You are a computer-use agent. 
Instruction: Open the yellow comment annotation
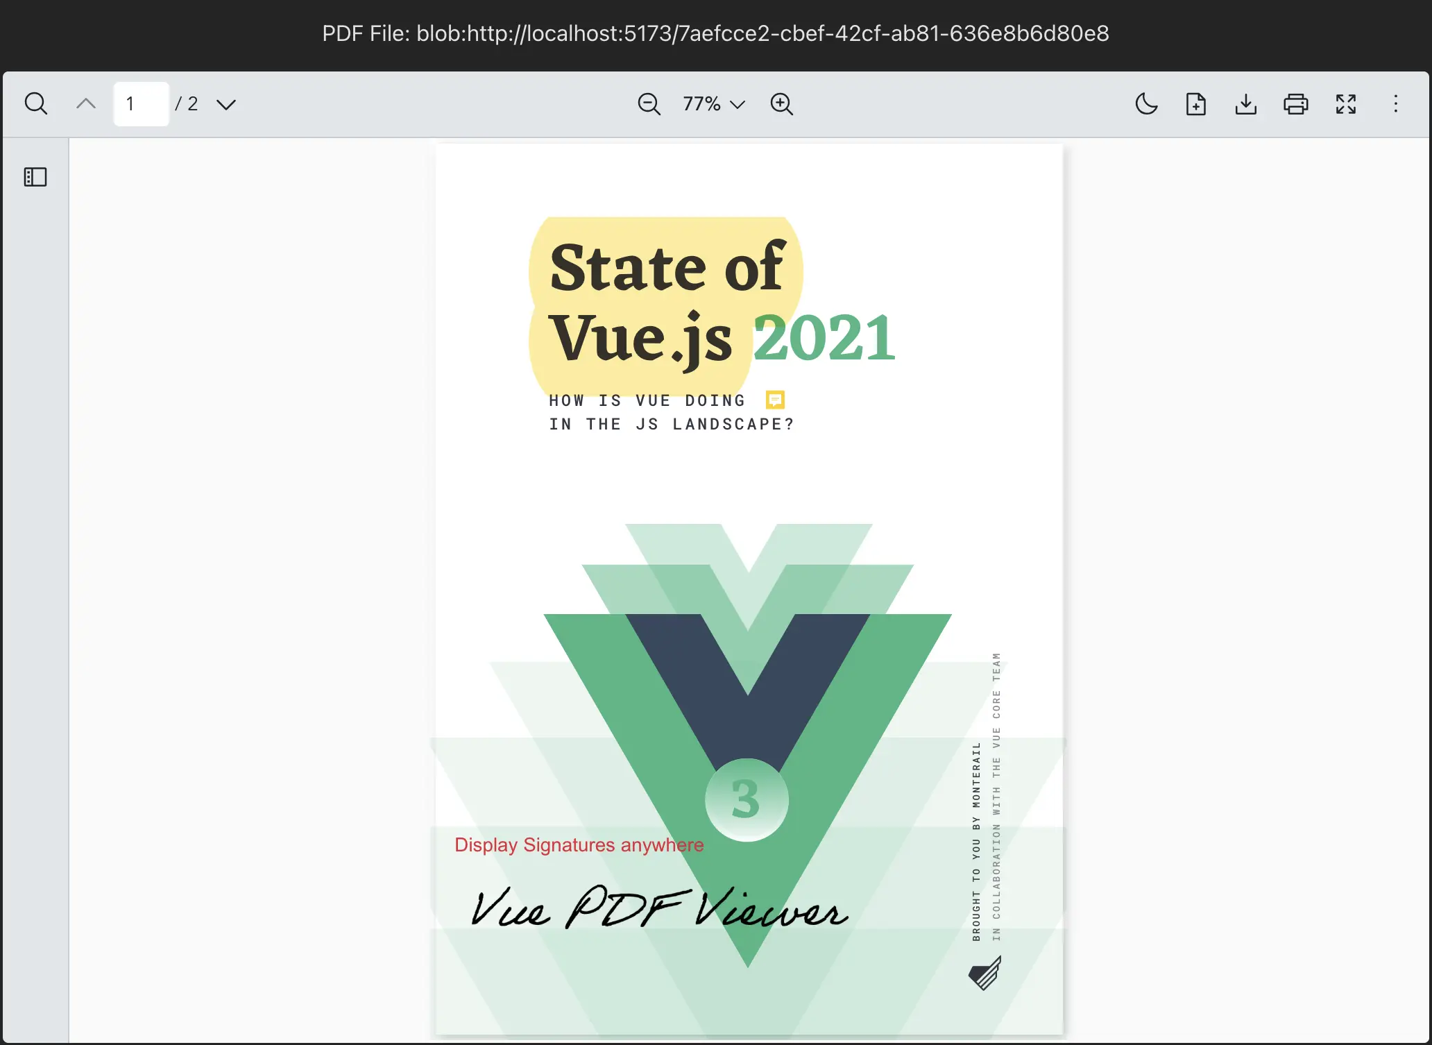tap(774, 400)
